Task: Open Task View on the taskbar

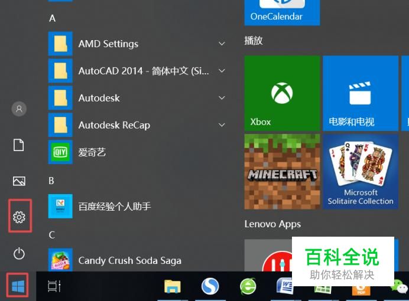Action: tap(54, 286)
